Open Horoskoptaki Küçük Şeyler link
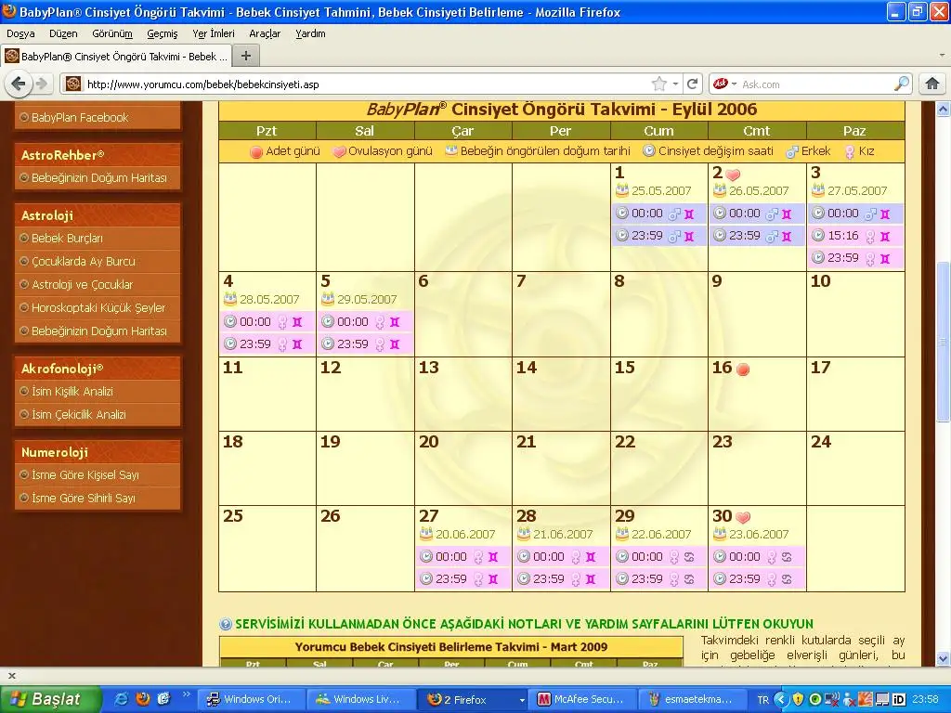This screenshot has width=951, height=713. 98,307
